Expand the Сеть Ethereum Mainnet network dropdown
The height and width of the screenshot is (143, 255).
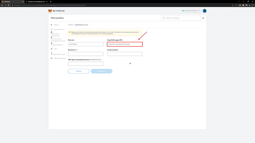pyautogui.click(x=191, y=11)
